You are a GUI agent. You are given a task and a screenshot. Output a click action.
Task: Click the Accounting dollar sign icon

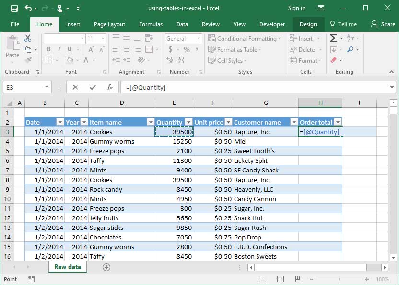pyautogui.click(x=171, y=49)
